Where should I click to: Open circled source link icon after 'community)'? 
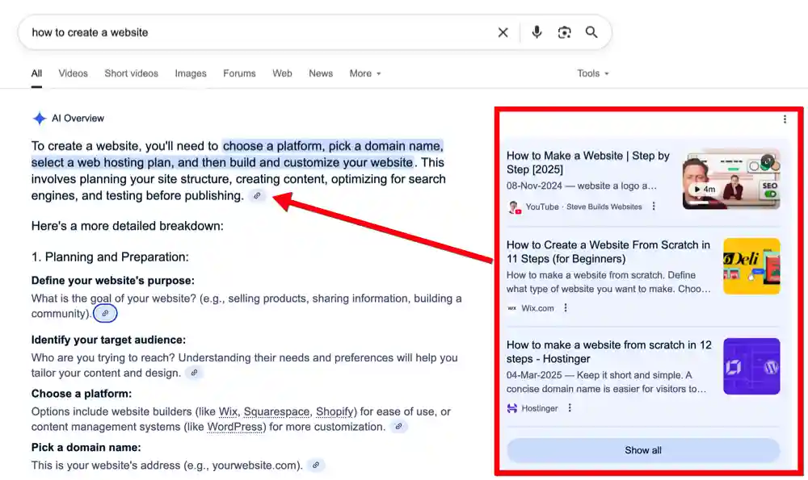[x=105, y=313]
